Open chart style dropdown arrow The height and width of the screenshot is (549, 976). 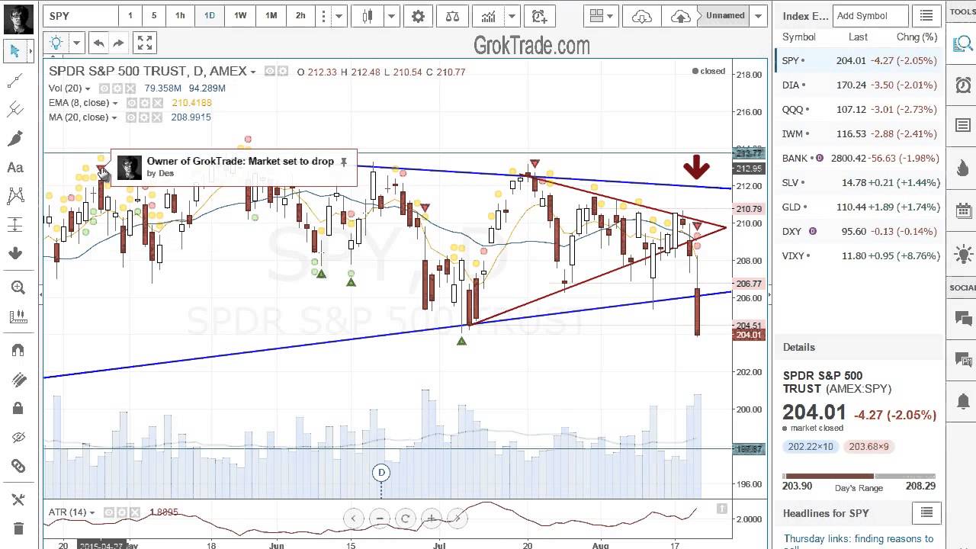click(x=391, y=16)
